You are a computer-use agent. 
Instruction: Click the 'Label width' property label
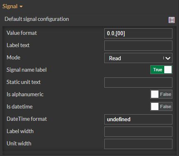point(20,131)
